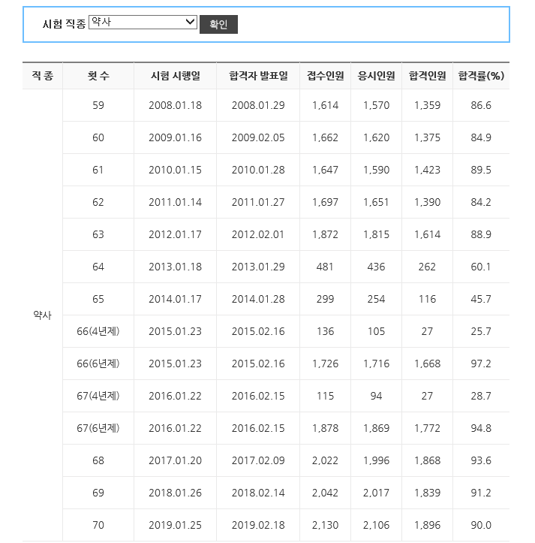Select the row number 69 cell
The height and width of the screenshot is (543, 535).
98,493
